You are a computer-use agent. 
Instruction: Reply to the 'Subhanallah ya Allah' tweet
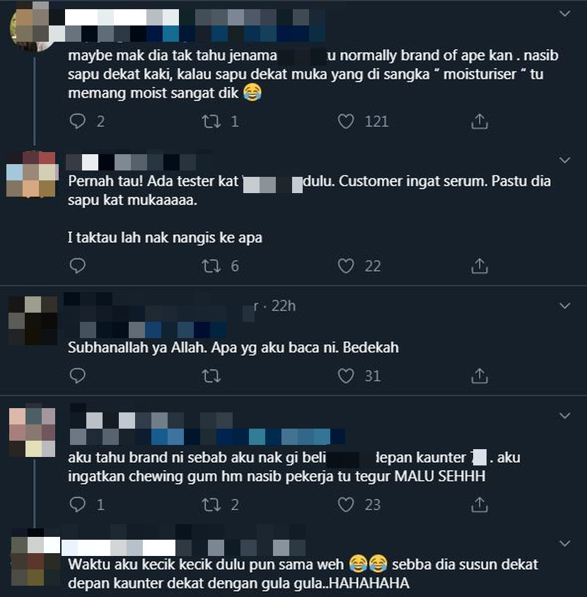pyautogui.click(x=78, y=376)
